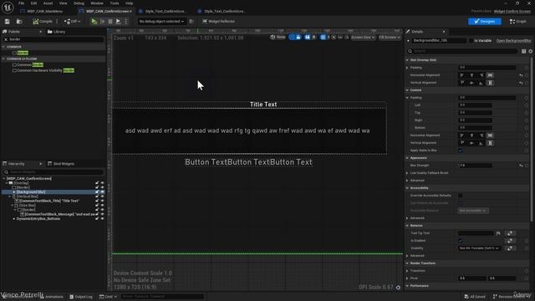Click the Unreal Engine logo icon
Viewport: 535px width, 301px height.
(8, 8)
